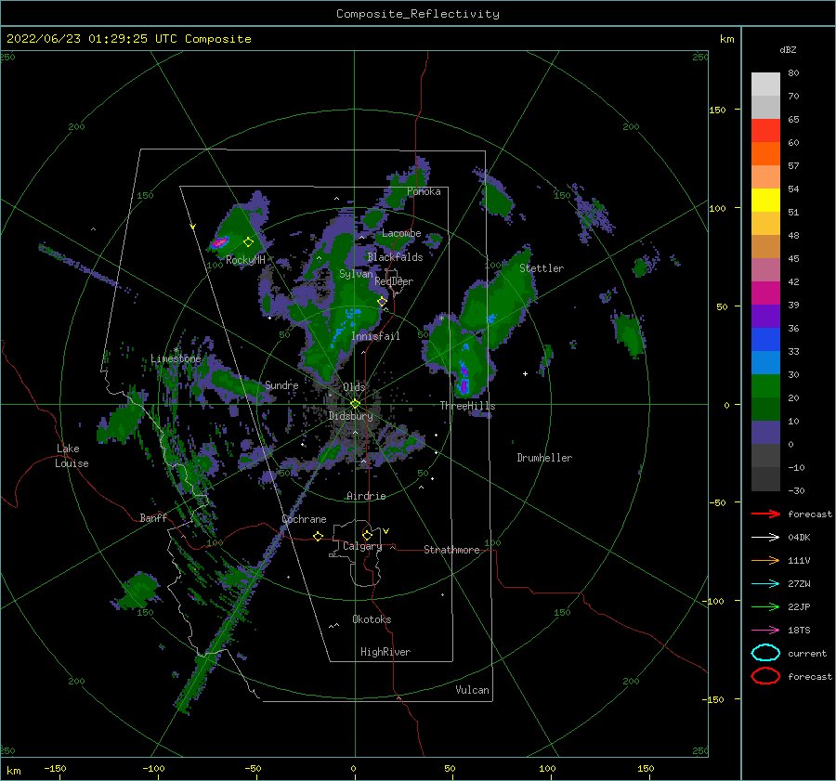Click the Limestone label
Image resolution: width=836 pixels, height=781 pixels.
tap(176, 358)
